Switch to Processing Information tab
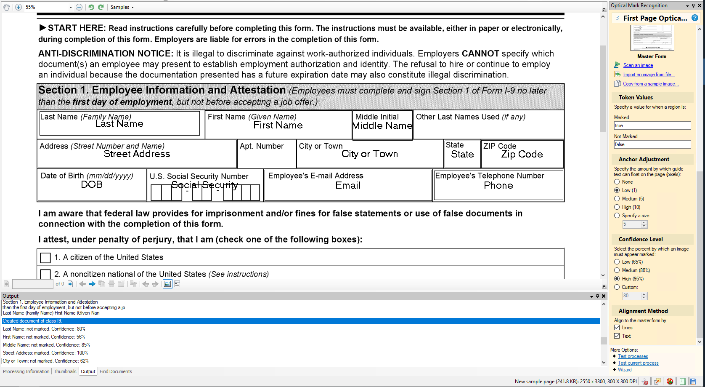 tap(26, 371)
